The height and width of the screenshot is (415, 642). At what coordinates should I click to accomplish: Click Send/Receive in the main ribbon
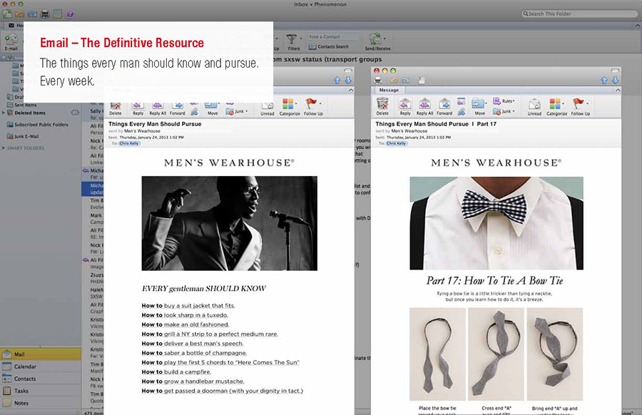pyautogui.click(x=377, y=42)
